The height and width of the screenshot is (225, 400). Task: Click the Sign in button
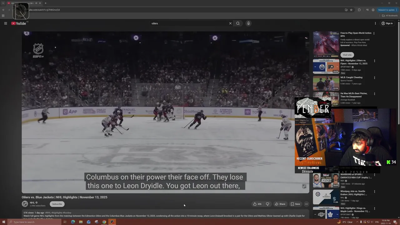[387, 23]
